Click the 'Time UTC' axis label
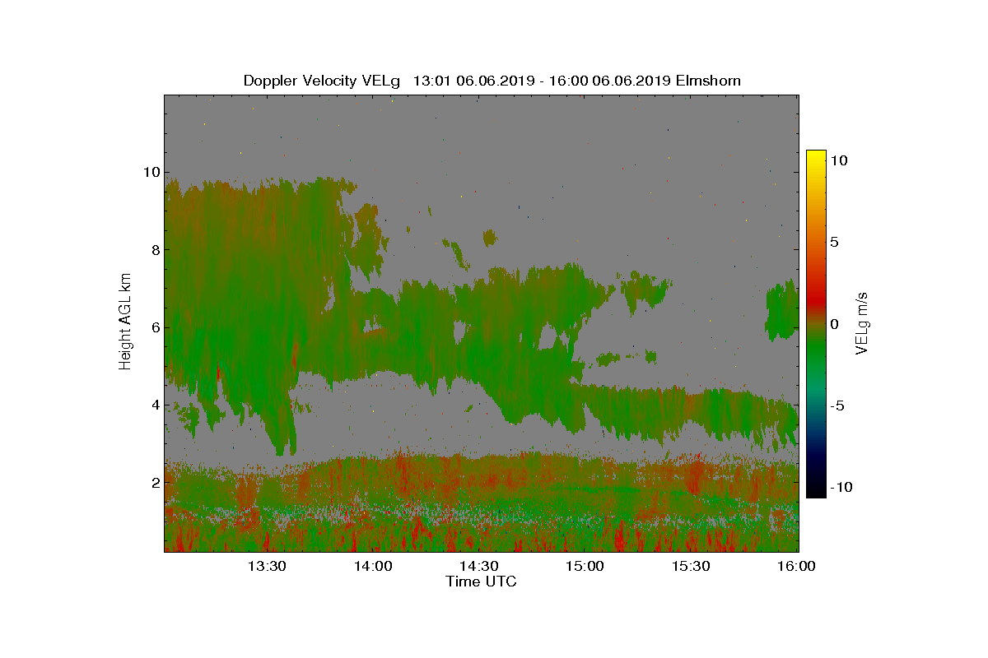Screen dimensions: 988x658 482,582
